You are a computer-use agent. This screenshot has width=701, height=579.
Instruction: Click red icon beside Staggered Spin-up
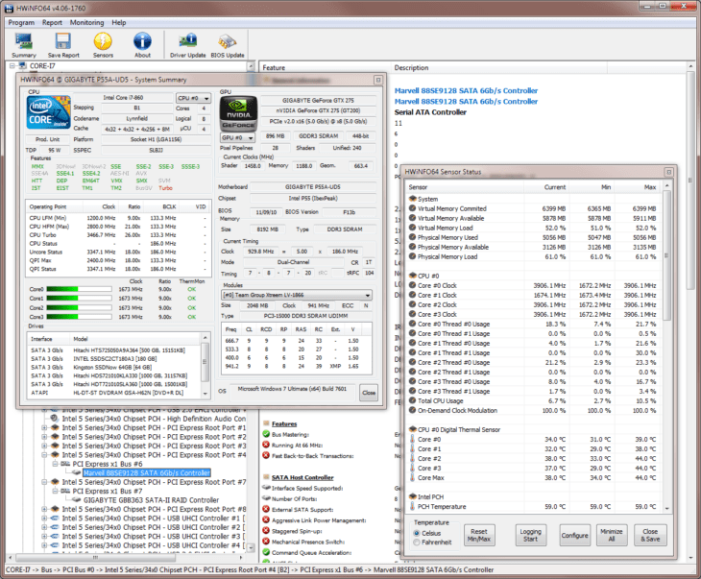tap(266, 531)
